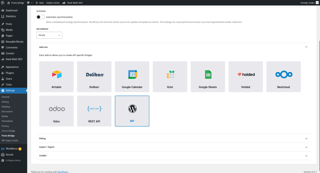Click the Contact envelope icon
The width and height of the screenshot is (320, 173).
[x=2, y=53]
